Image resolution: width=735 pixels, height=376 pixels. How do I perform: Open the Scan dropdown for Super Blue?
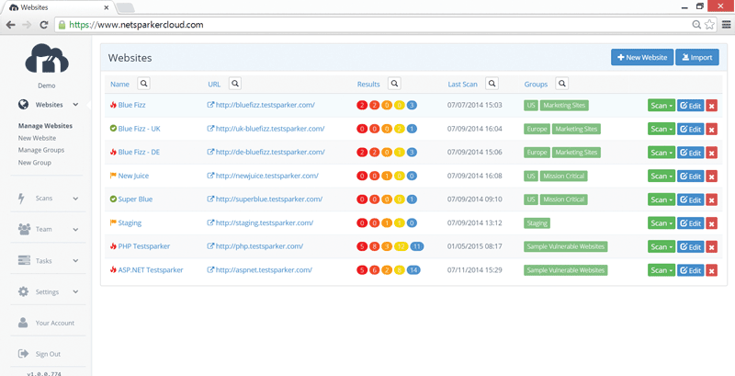pyautogui.click(x=661, y=199)
